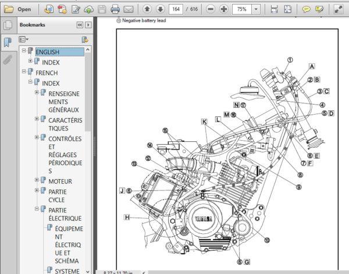Click the Open folder icon
The image size is (349, 274).
coord(9,9)
